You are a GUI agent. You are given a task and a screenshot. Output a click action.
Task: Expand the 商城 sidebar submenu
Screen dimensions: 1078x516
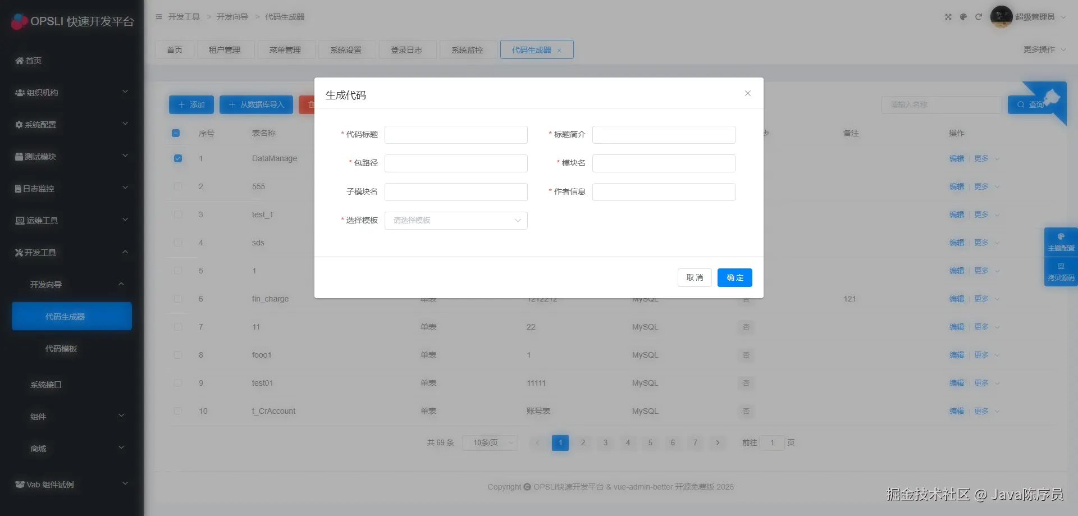pos(72,449)
